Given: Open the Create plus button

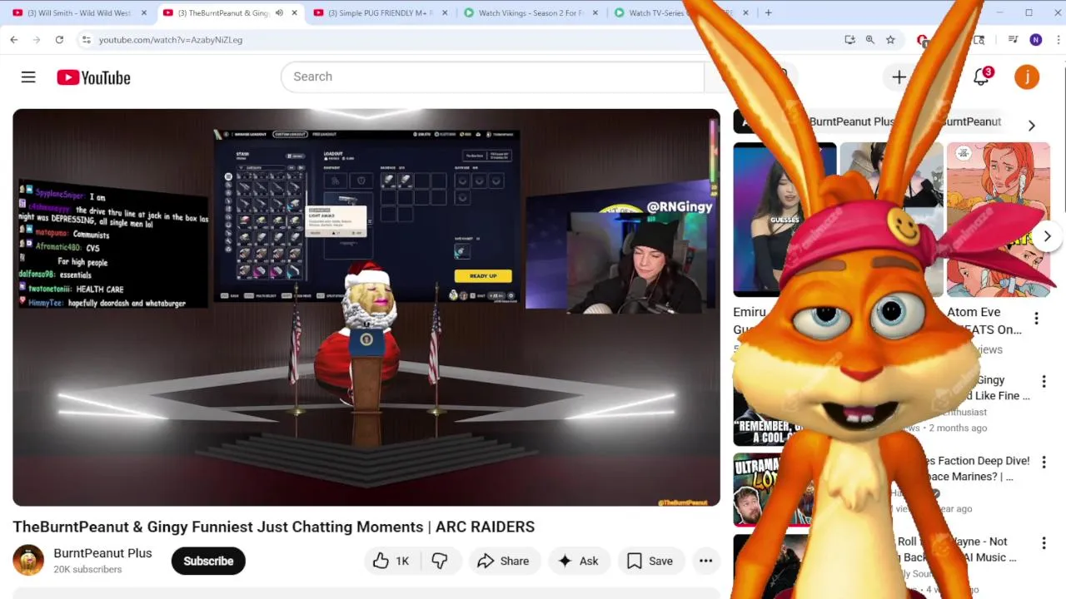Looking at the screenshot, I should coord(899,77).
